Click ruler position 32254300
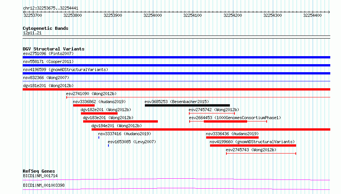 point(272,15)
